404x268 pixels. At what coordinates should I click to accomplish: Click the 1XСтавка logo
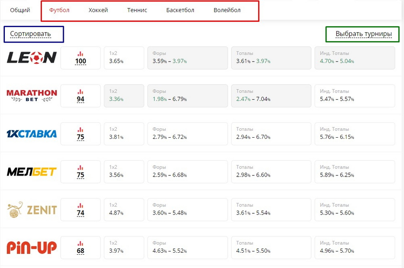click(x=32, y=134)
